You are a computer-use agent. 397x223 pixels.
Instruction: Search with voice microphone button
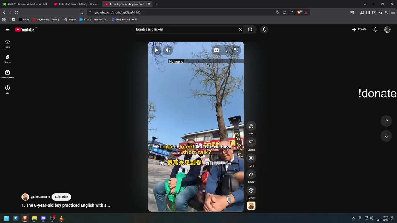(x=264, y=29)
